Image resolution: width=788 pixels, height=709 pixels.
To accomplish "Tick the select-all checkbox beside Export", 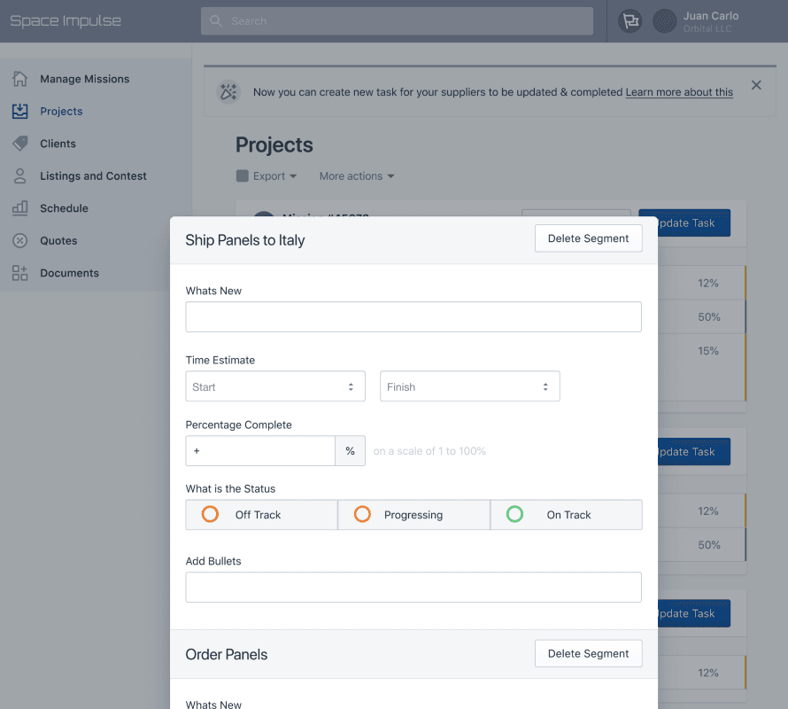I will pos(243,176).
